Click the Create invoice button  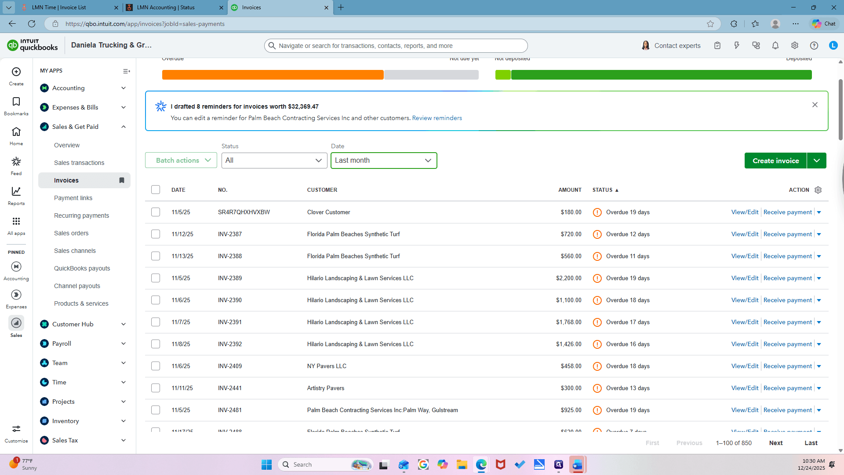point(775,161)
